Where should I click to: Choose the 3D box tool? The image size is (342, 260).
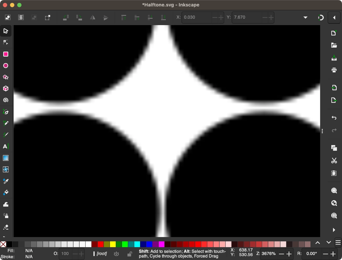[6, 89]
